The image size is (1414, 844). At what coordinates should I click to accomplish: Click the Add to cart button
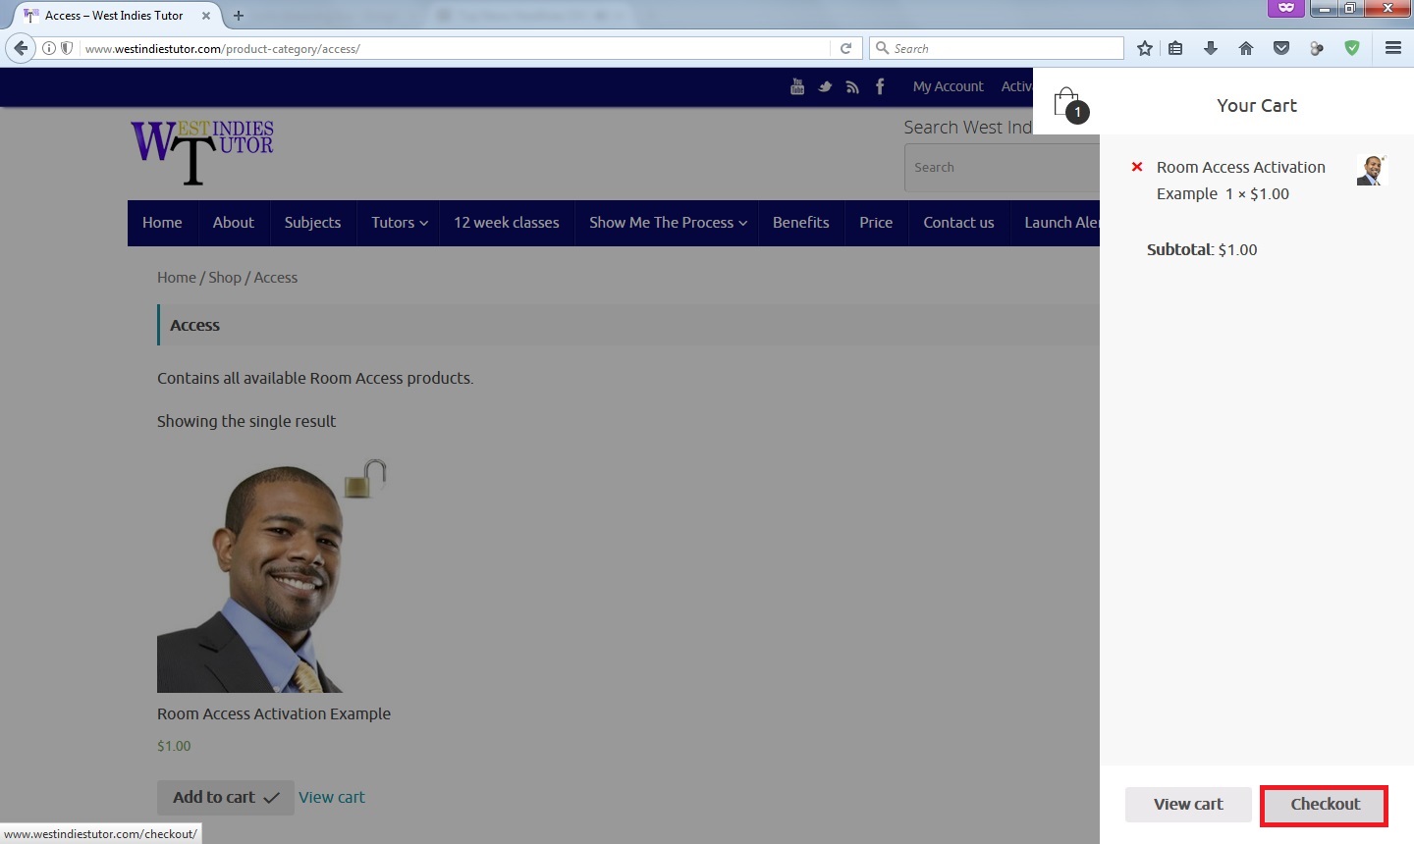pyautogui.click(x=226, y=798)
